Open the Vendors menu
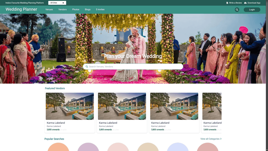Viewport: 268px width, 151px height. tap(62, 10)
